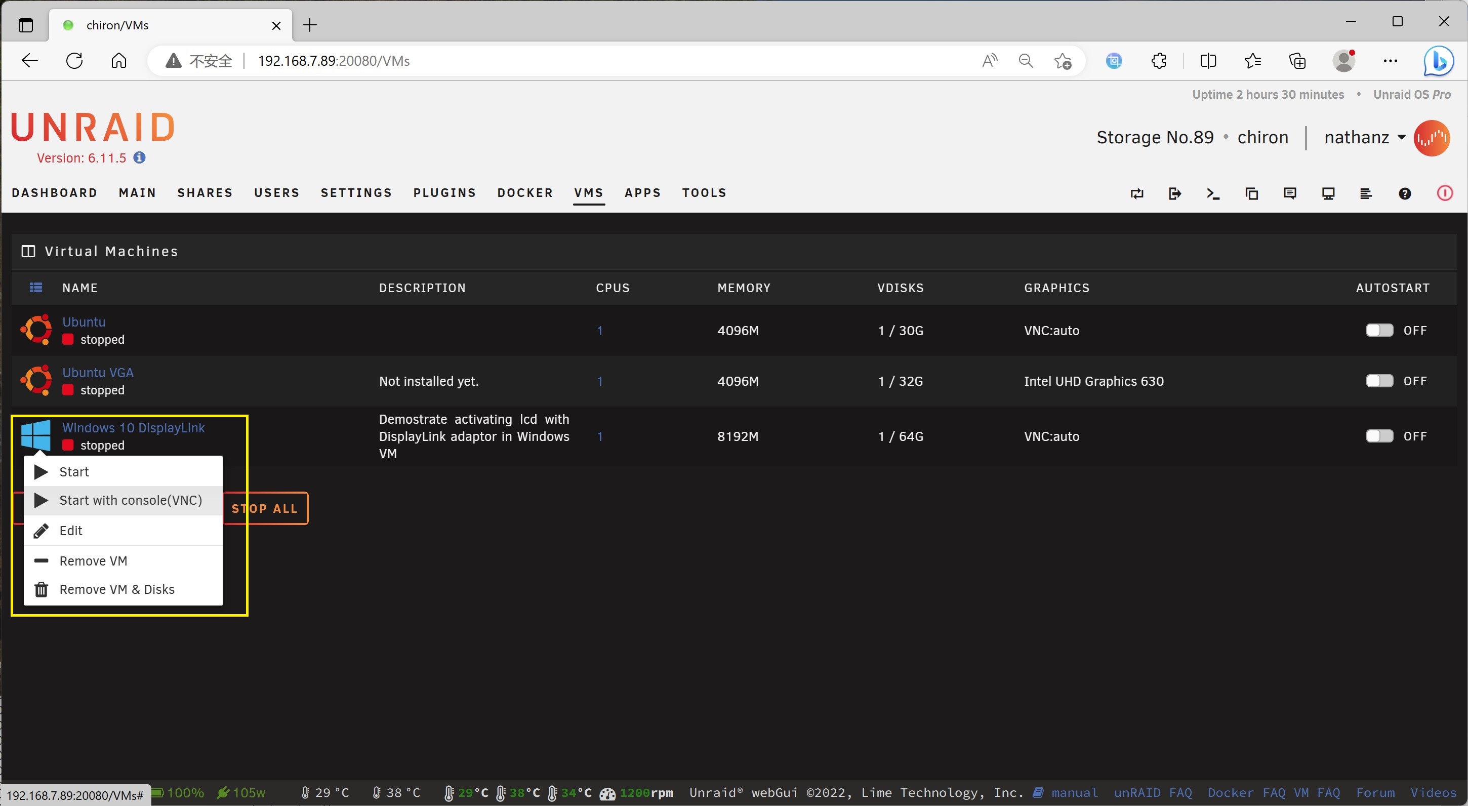Select Start with console(VNC)
The image size is (1468, 806).
coord(130,500)
